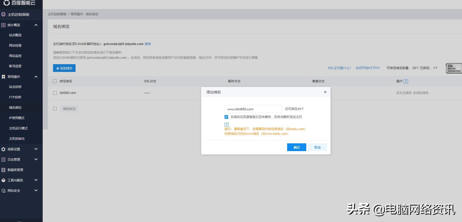Cancel the dialog with 取消
Viewport: 462px width, 222px height.
click(317, 147)
